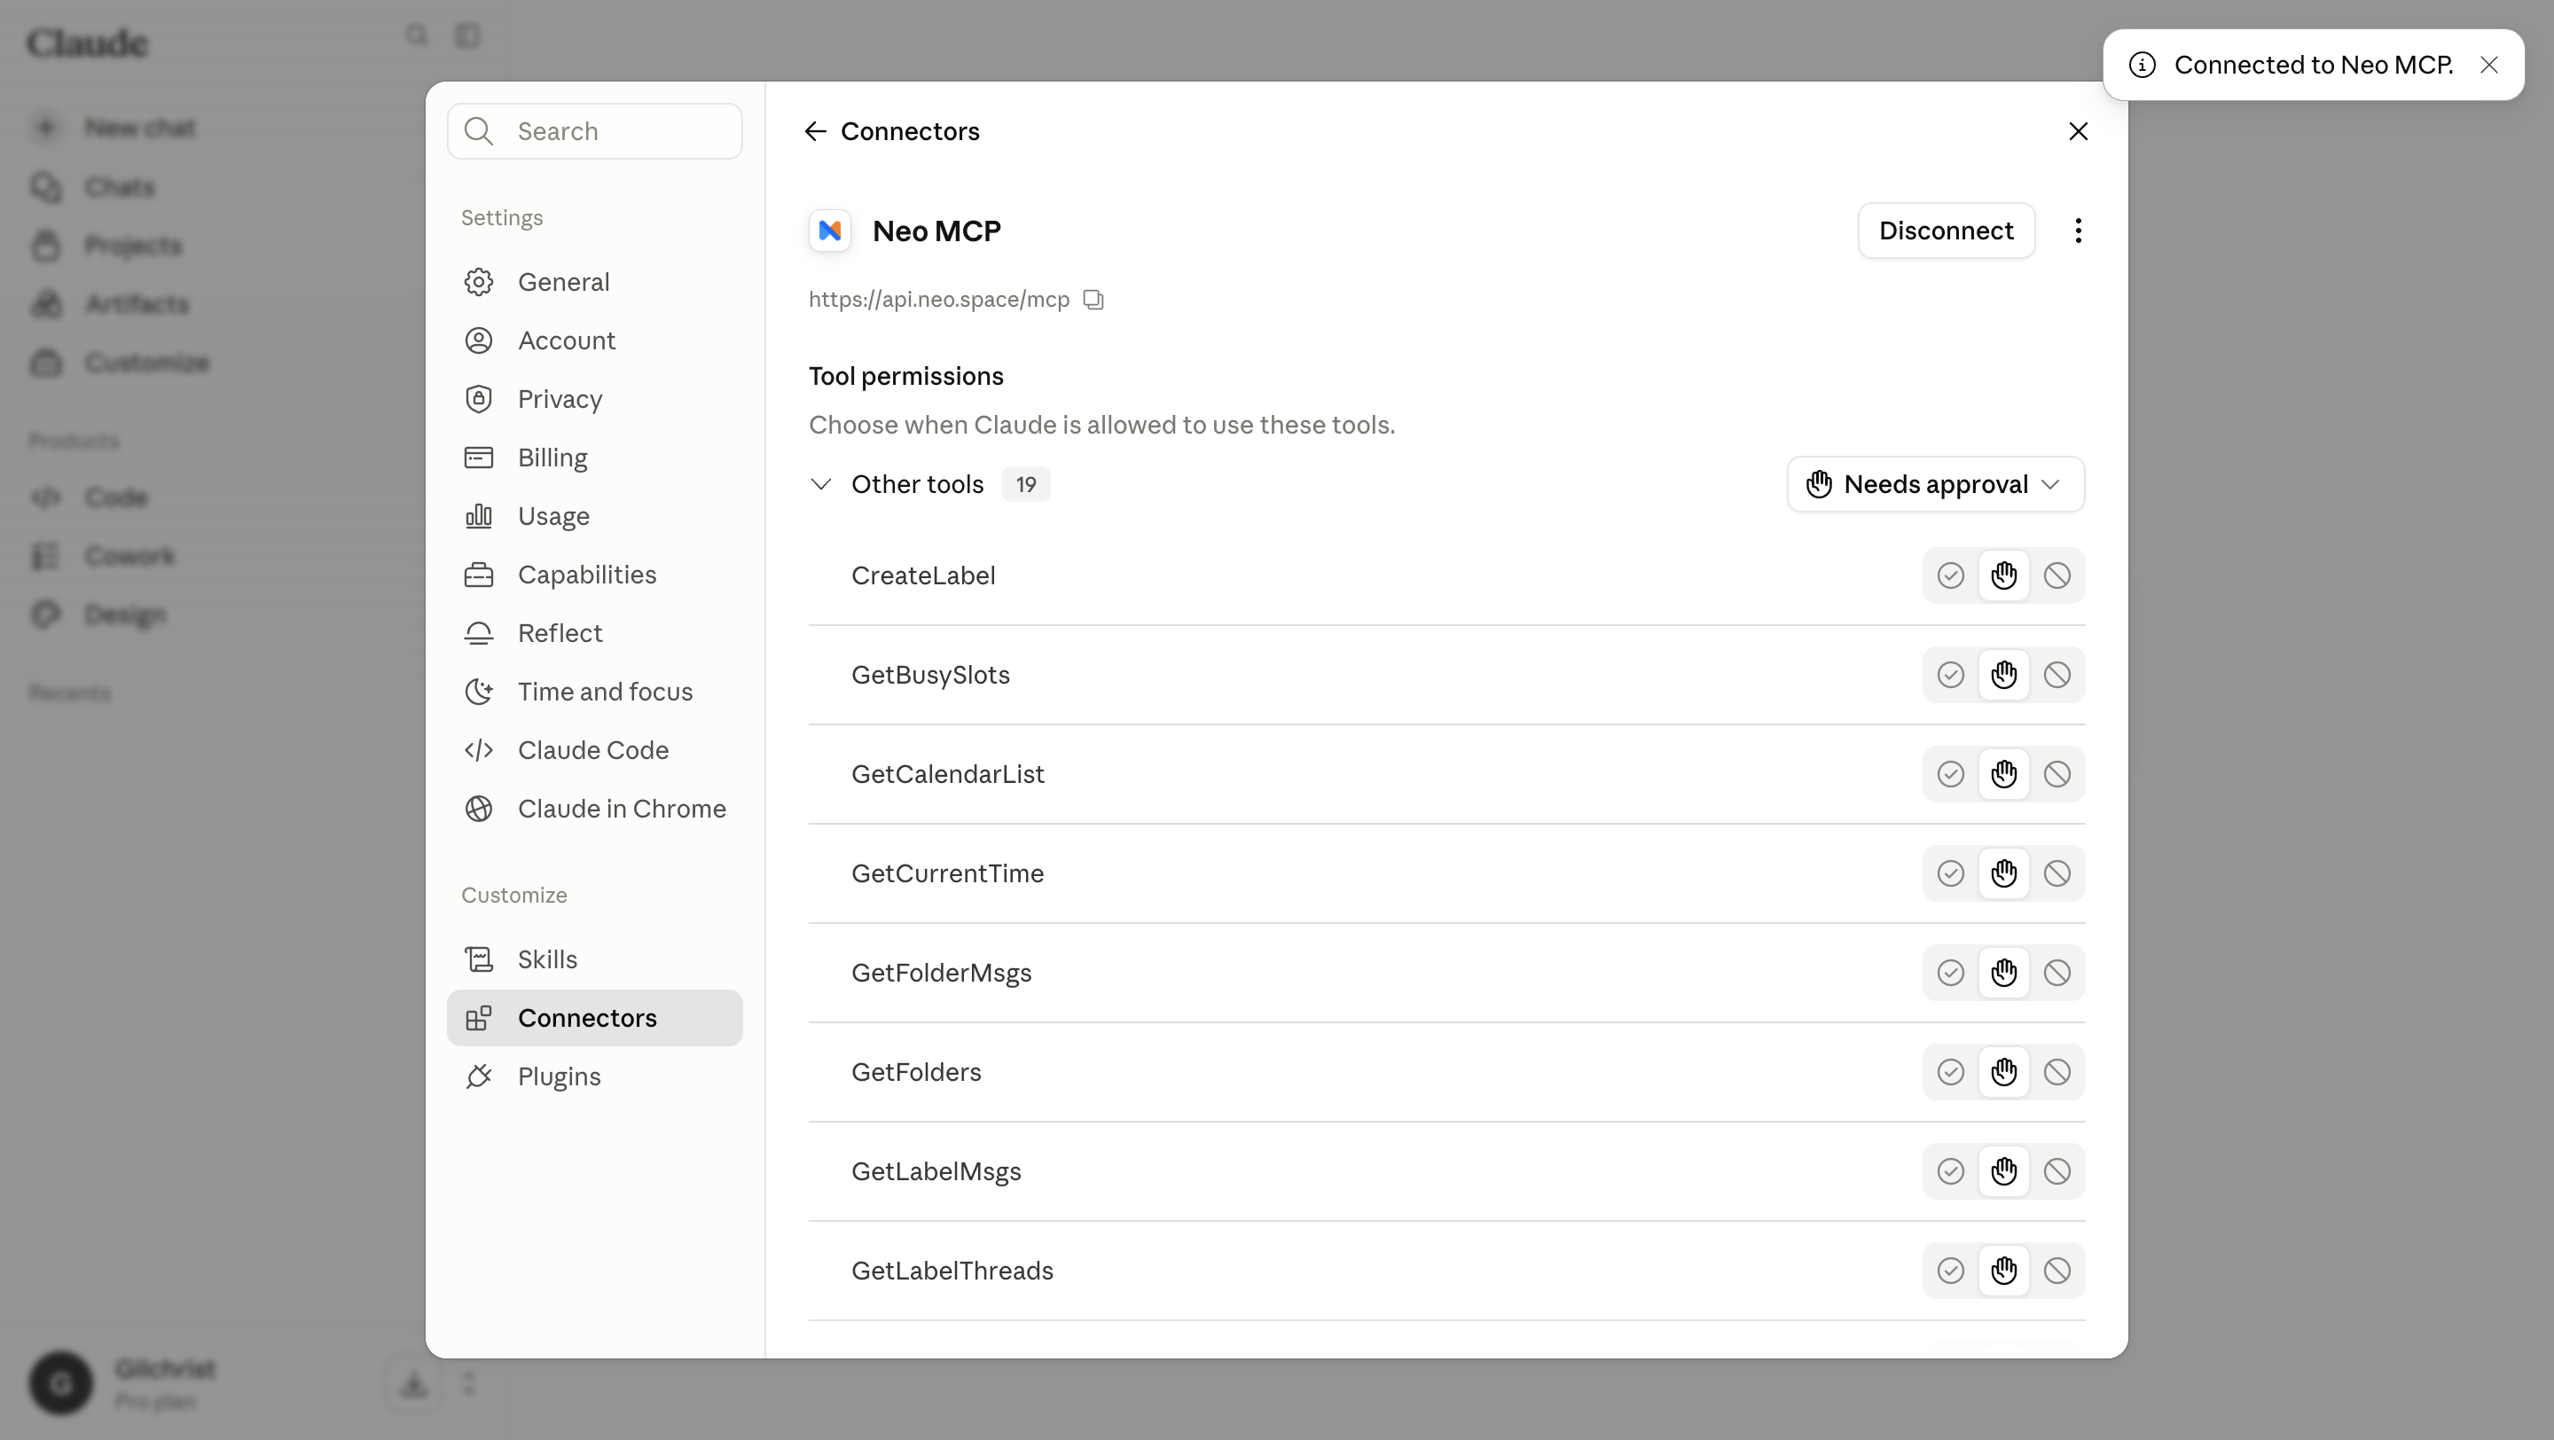Disconnect the Neo MCP connector

[1947, 231]
